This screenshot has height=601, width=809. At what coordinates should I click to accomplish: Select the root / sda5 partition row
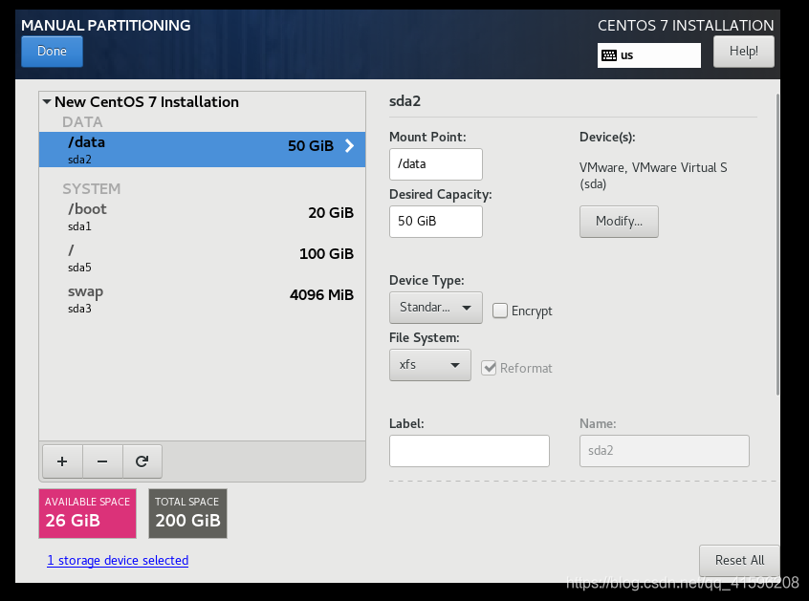tap(203, 258)
